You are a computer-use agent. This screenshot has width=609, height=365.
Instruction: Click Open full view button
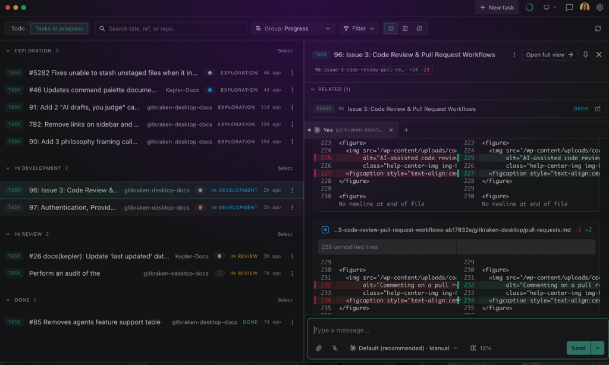549,55
